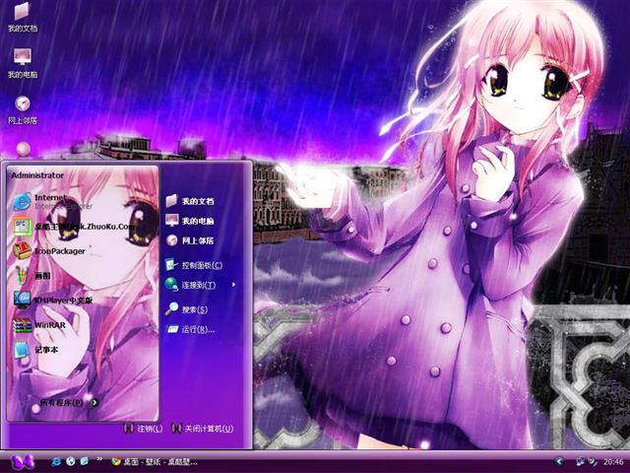Open 运行(R)... dialog
630x473 pixels.
pos(190,329)
